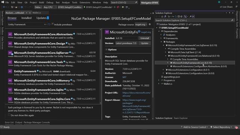This screenshot has height=135, width=240.
Task: Click Microsoft.EntityFrameworkCore.Abstractions package icon
Action: tap(10, 34)
